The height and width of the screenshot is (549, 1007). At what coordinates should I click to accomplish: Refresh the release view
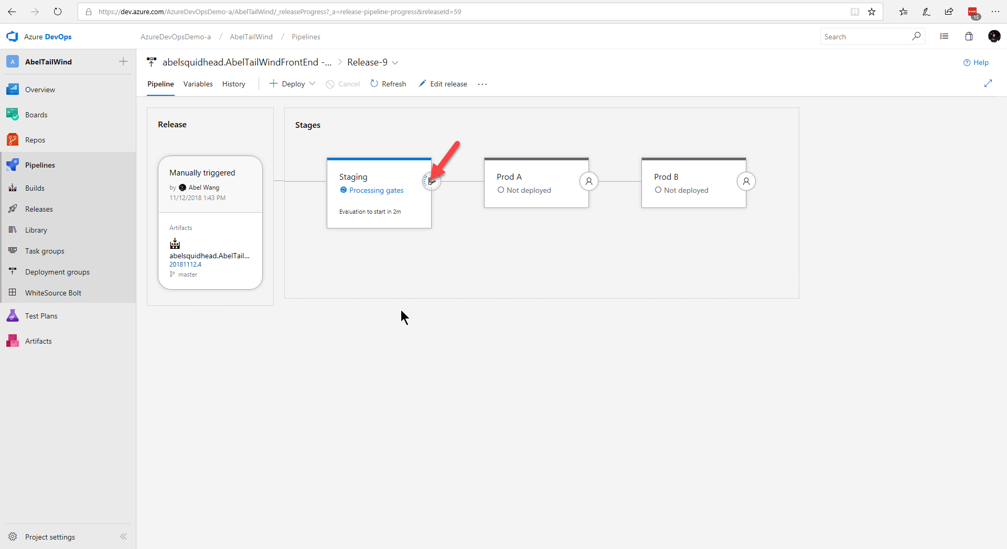(388, 84)
